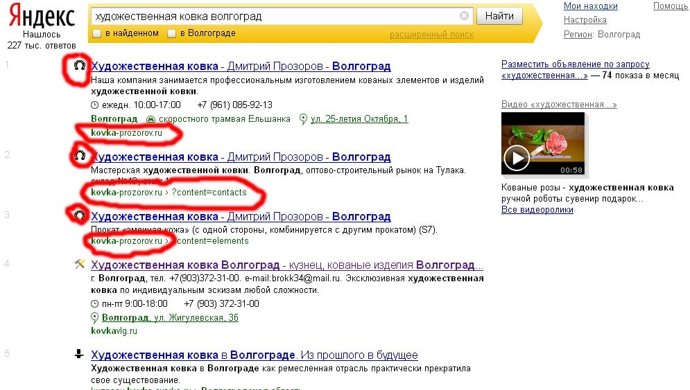The height and width of the screenshot is (390, 690).
Task: Open address 'Волгоград, ул. Жигулевская, 36'
Action: (x=170, y=317)
